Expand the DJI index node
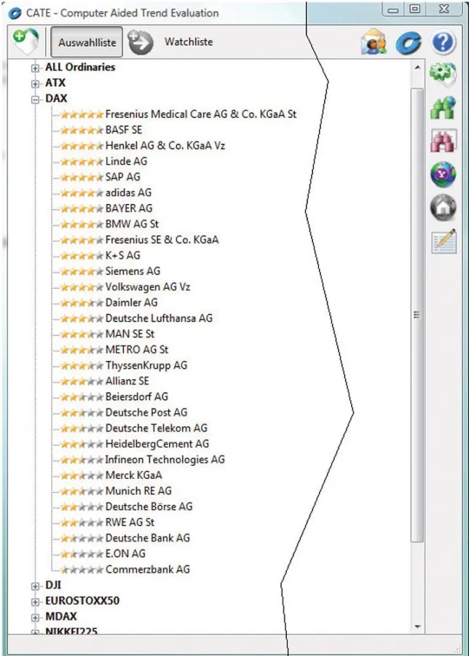This screenshot has width=469, height=656. 36,586
